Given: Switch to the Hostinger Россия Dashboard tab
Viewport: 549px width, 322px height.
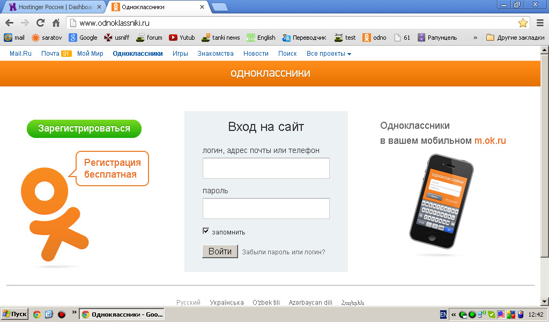Looking at the screenshot, I should [x=54, y=7].
